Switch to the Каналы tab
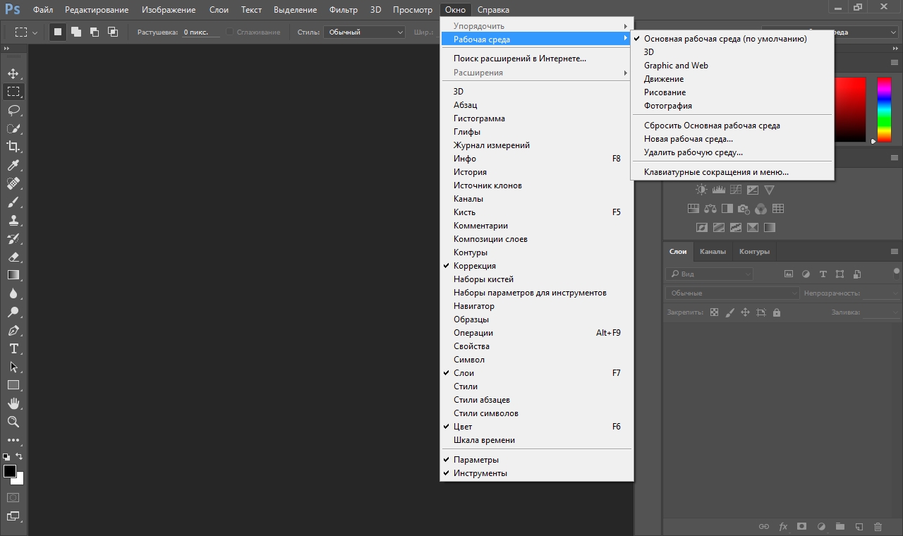This screenshot has width=903, height=536. [x=713, y=252]
